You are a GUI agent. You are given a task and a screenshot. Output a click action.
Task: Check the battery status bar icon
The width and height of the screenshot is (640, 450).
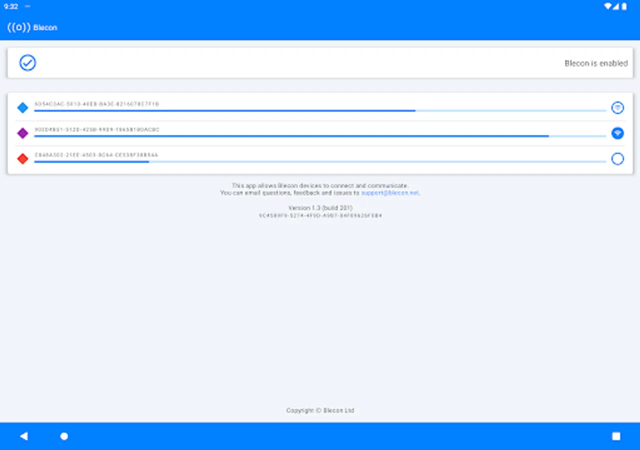[624, 6]
